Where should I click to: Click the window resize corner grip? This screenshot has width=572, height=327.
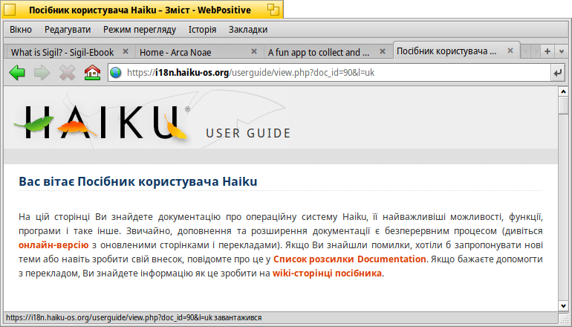(x=563, y=318)
